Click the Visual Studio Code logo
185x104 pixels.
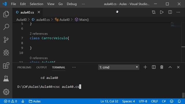pyautogui.click(x=5, y=4)
